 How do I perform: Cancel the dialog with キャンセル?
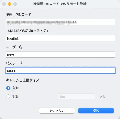click(x=57, y=111)
